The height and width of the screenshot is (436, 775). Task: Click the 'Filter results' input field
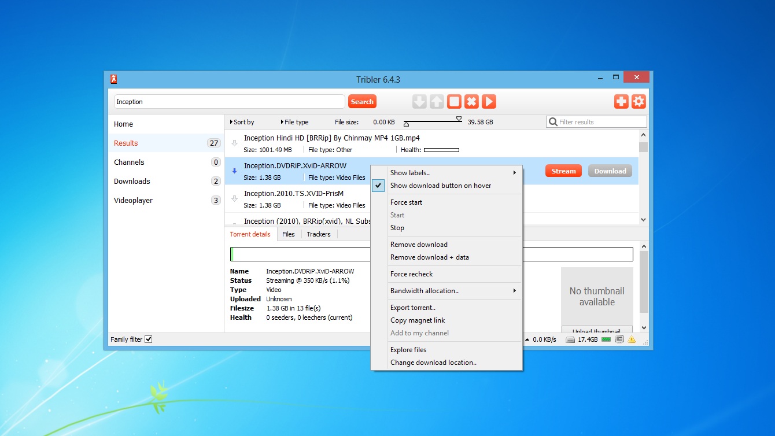tap(596, 122)
